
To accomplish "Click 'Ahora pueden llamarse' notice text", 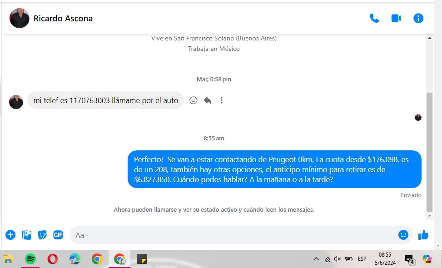I will [214, 210].
